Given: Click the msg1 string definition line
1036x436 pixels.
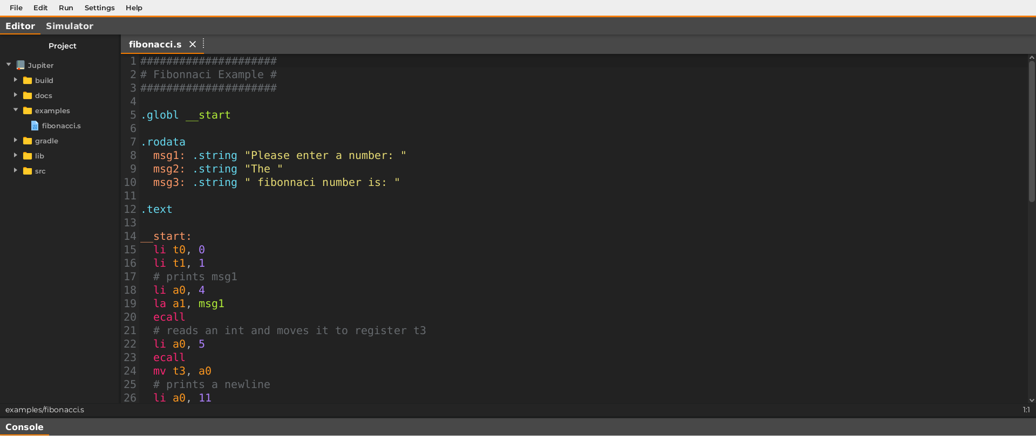Looking at the screenshot, I should [280, 155].
